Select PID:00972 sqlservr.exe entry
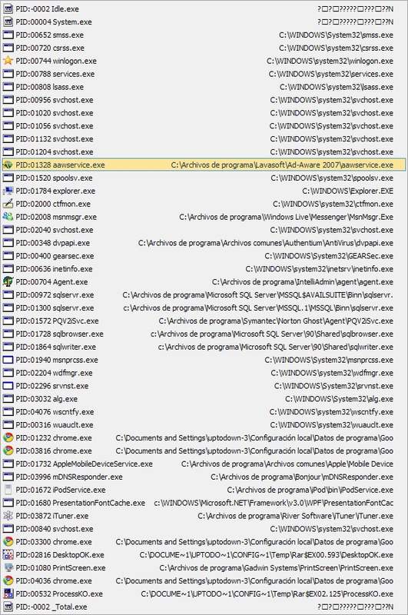The height and width of the screenshot is (615, 408). [204, 294]
